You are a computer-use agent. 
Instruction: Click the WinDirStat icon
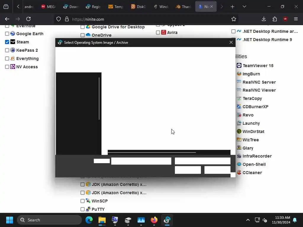click(239, 132)
